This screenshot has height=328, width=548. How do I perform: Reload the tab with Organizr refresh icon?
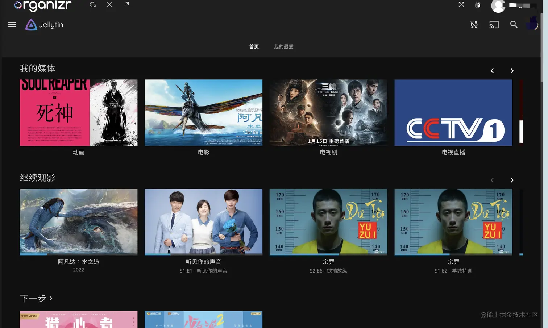(93, 4)
